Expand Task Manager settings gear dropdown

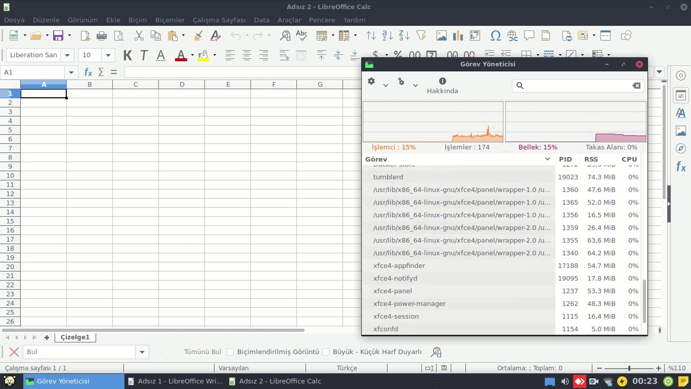385,85
